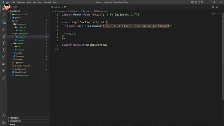Open Explorer More Actions ellipsis
This screenshot has height=126, width=224.
coord(46,7)
